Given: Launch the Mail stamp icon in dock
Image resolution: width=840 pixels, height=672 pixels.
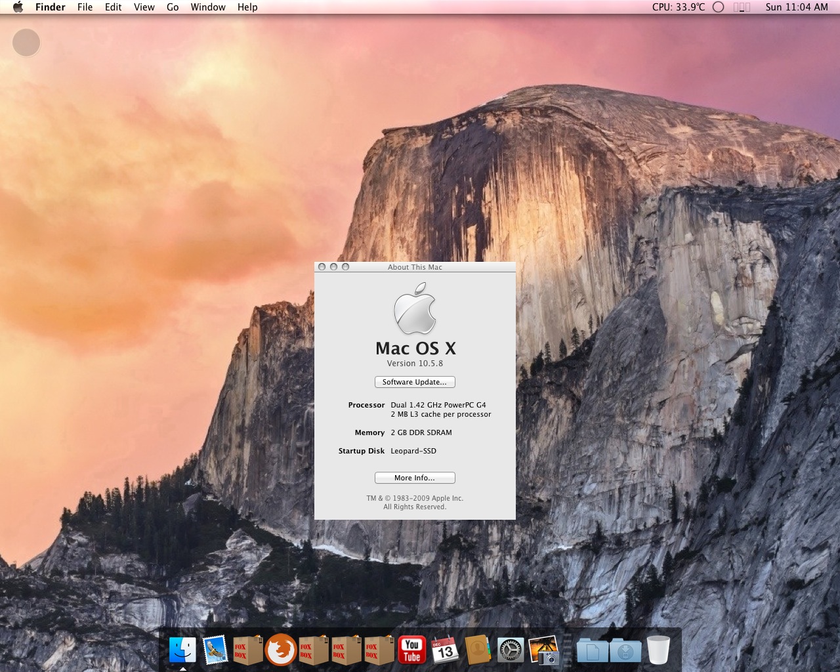Looking at the screenshot, I should pyautogui.click(x=215, y=650).
